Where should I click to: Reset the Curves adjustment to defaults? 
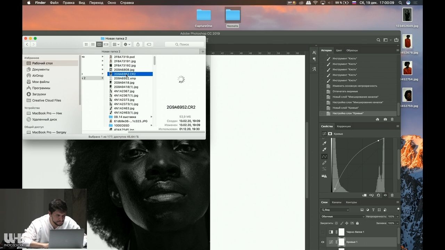pyautogui.click(x=378, y=195)
